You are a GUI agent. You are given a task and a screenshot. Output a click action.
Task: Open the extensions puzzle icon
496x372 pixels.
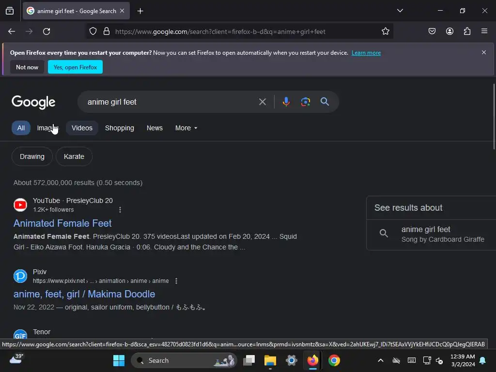(x=467, y=31)
